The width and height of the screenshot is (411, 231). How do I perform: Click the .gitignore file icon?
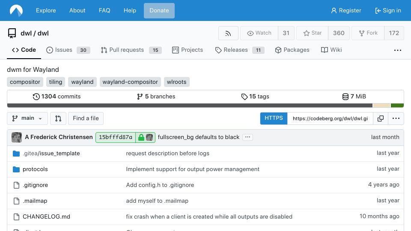16,185
